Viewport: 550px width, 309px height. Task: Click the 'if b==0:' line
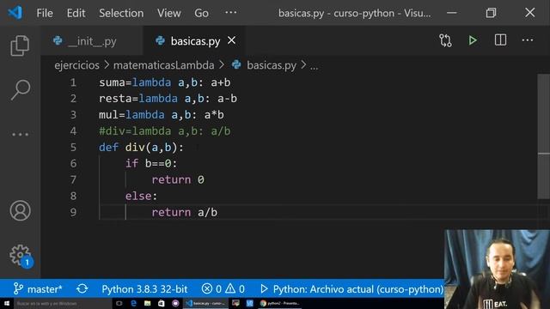[151, 163]
